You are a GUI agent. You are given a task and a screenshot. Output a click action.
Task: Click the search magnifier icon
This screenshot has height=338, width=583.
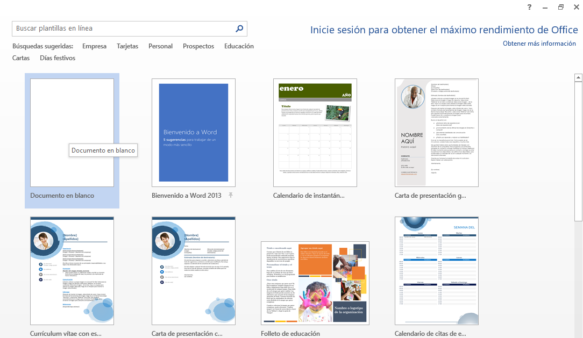pyautogui.click(x=239, y=28)
